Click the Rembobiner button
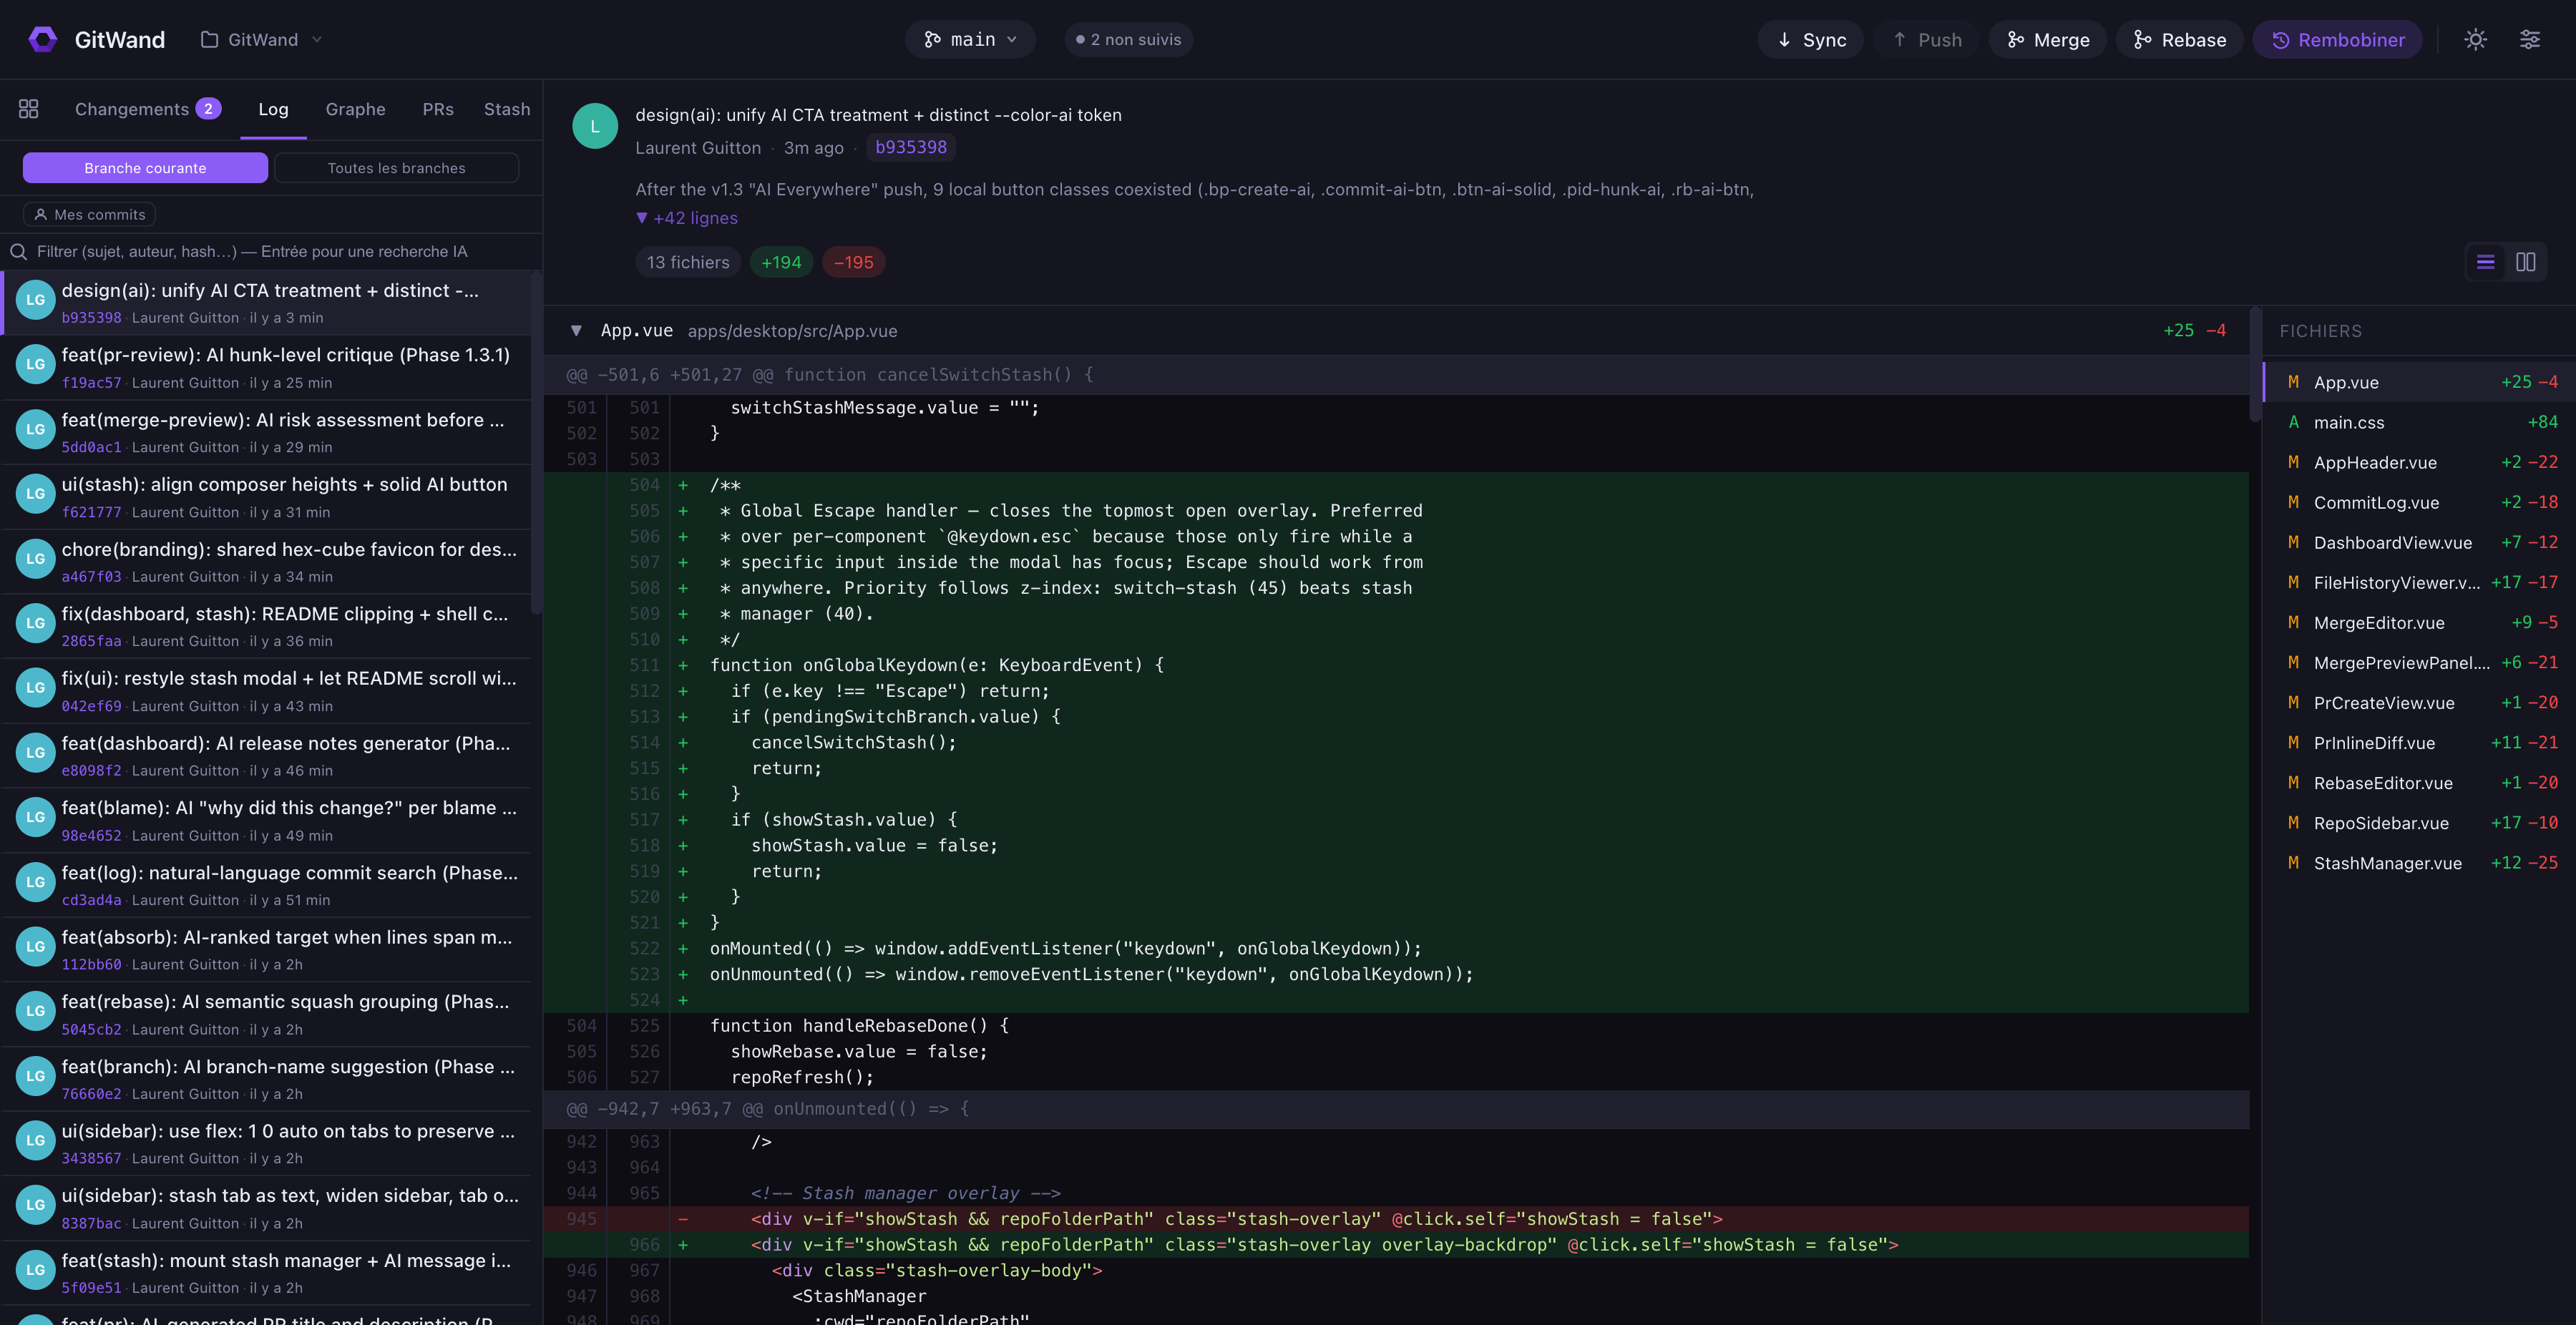Viewport: 2576px width, 1325px height. point(2337,39)
